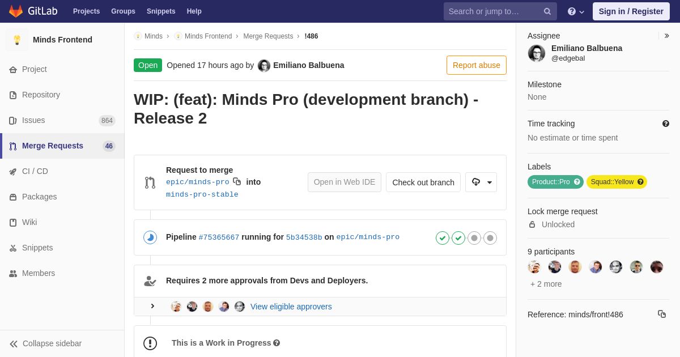Image resolution: width=680 pixels, height=357 pixels.
Task: Click Report abuse
Action: (x=477, y=65)
